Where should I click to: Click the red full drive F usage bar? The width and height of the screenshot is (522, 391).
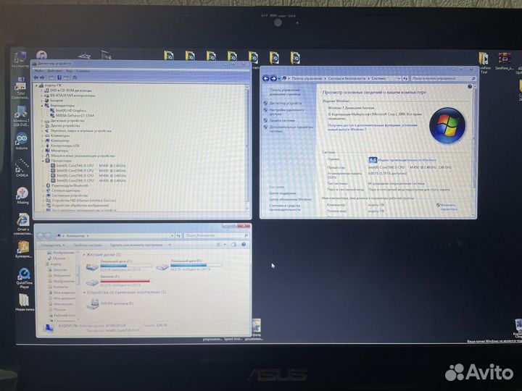pos(125,281)
